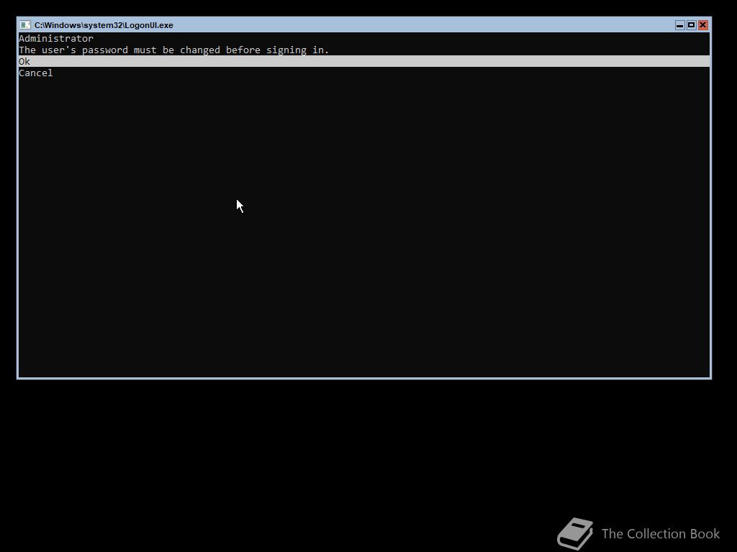Maximize the LogonUI.exe console window
The height and width of the screenshot is (552, 737).
692,25
